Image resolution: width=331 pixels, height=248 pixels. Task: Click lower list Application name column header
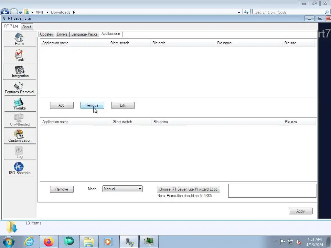pyautogui.click(x=76, y=122)
